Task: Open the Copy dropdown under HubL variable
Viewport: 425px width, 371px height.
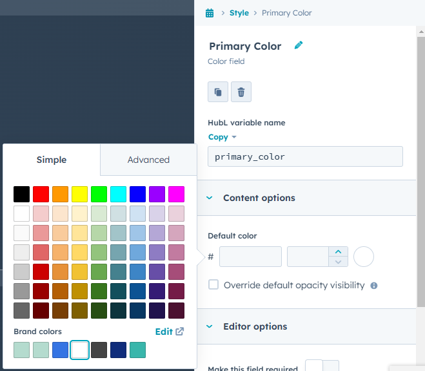Action: coord(222,137)
